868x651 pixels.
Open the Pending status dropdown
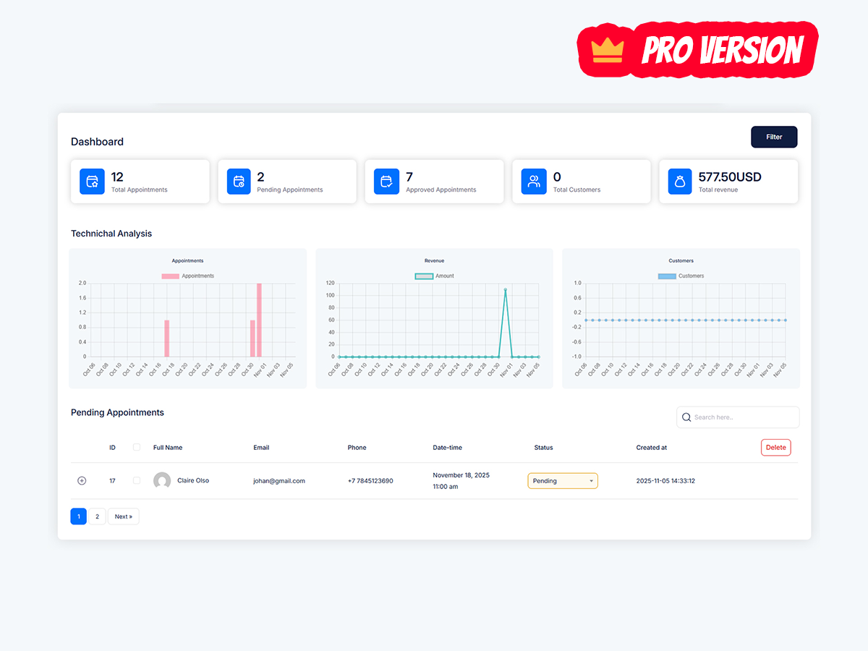563,480
